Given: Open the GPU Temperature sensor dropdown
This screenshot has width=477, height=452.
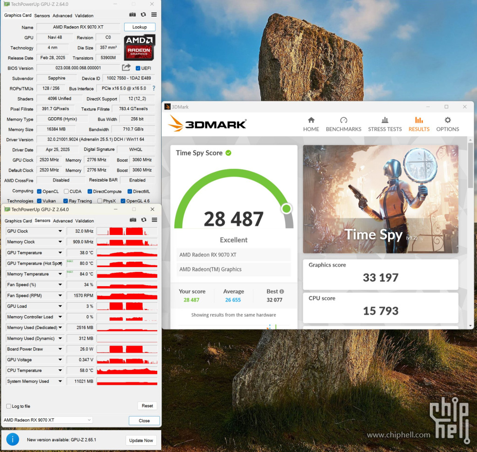Looking at the screenshot, I should [60, 253].
